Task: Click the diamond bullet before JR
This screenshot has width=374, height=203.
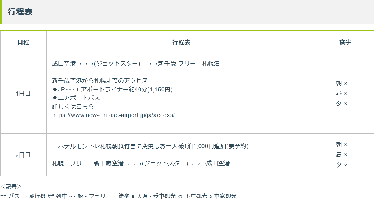Action: 55,90
